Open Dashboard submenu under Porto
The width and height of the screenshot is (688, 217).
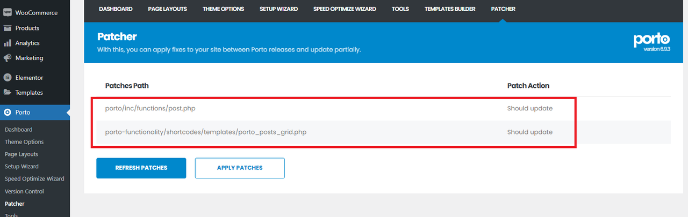[x=19, y=130]
